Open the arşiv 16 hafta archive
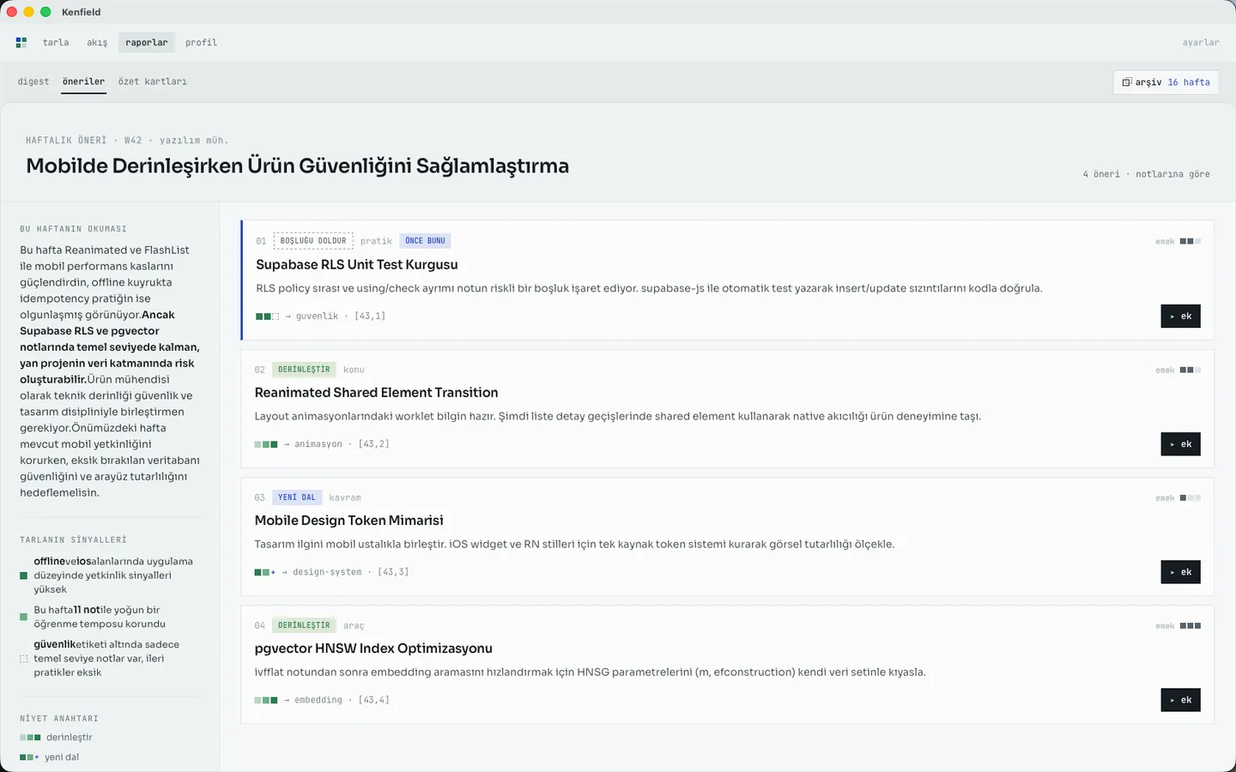Viewport: 1236px width, 772px height. pyautogui.click(x=1166, y=82)
